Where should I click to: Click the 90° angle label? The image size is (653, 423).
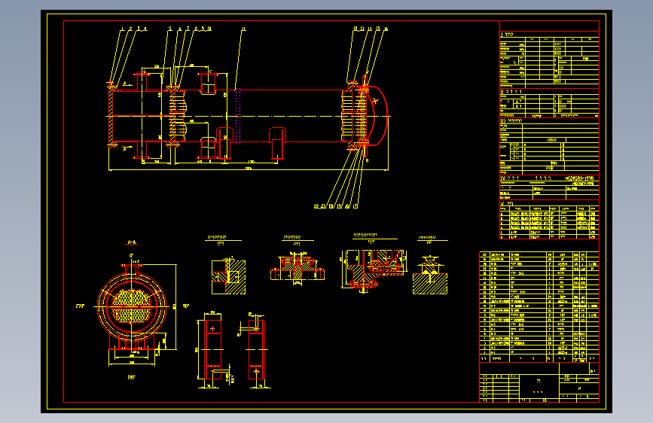(x=186, y=306)
